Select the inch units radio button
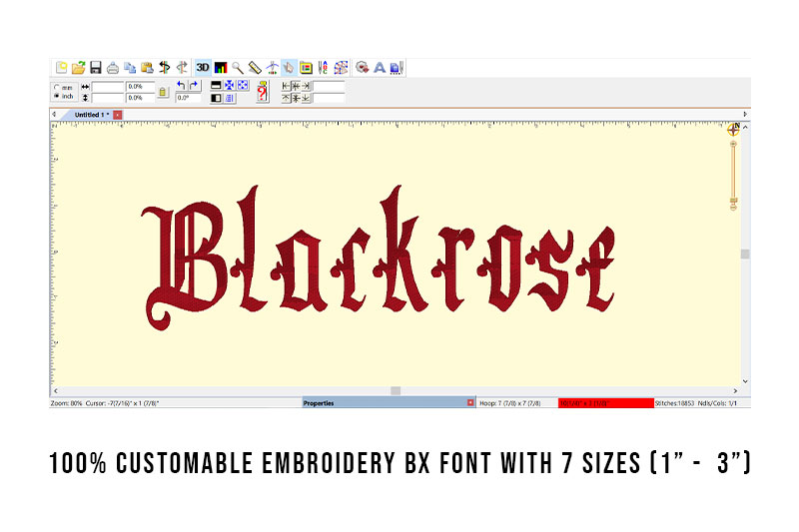The image size is (799, 532). (x=57, y=96)
